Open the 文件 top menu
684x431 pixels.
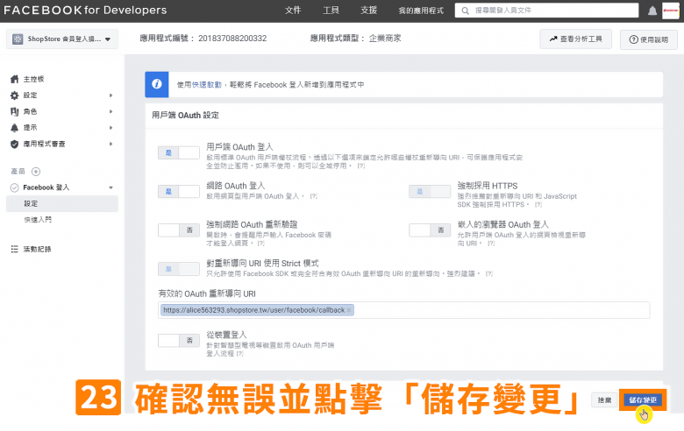coord(293,11)
